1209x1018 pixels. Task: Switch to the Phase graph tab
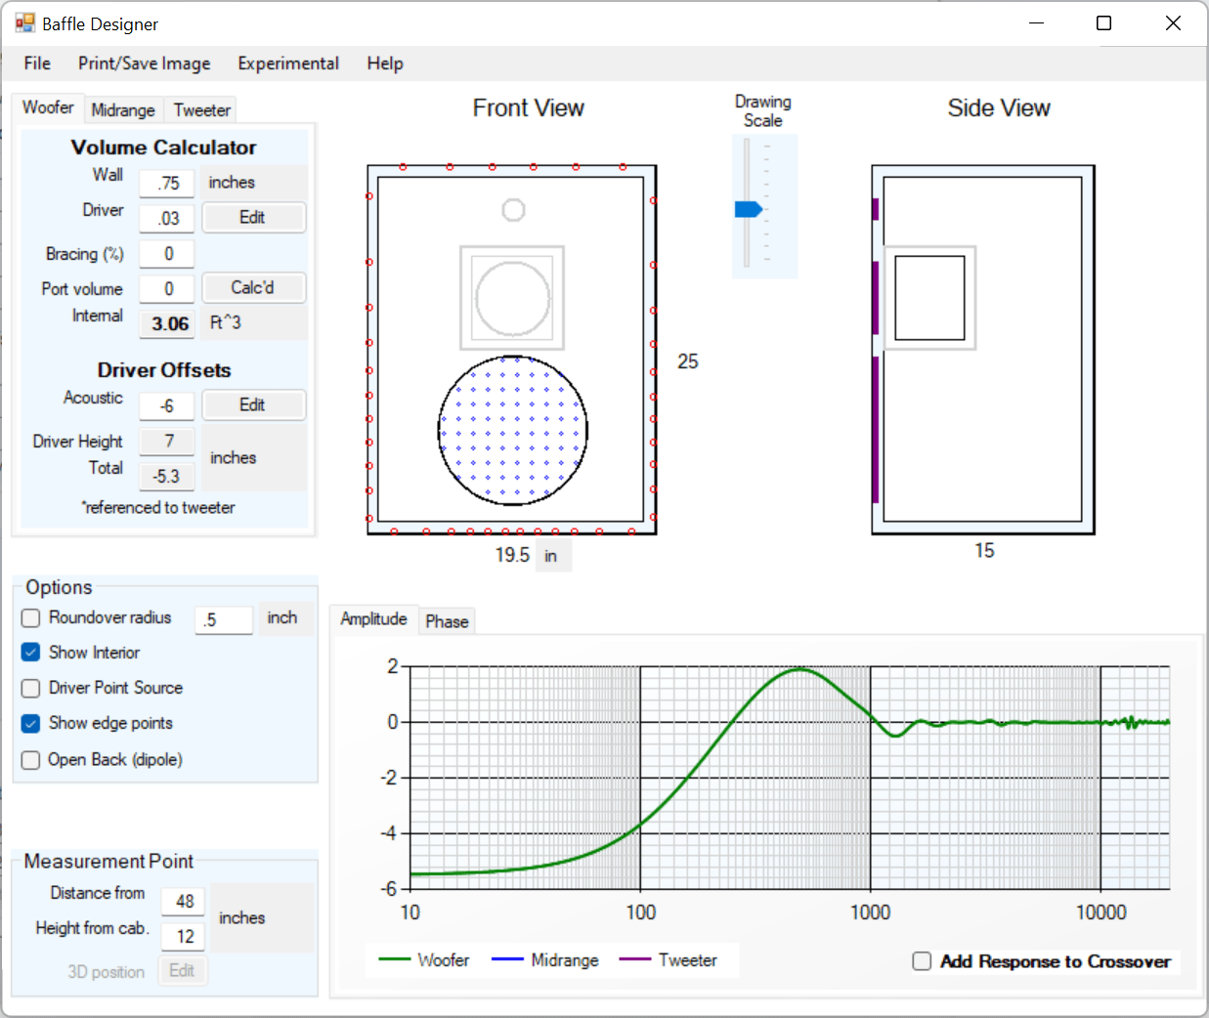[x=448, y=621]
